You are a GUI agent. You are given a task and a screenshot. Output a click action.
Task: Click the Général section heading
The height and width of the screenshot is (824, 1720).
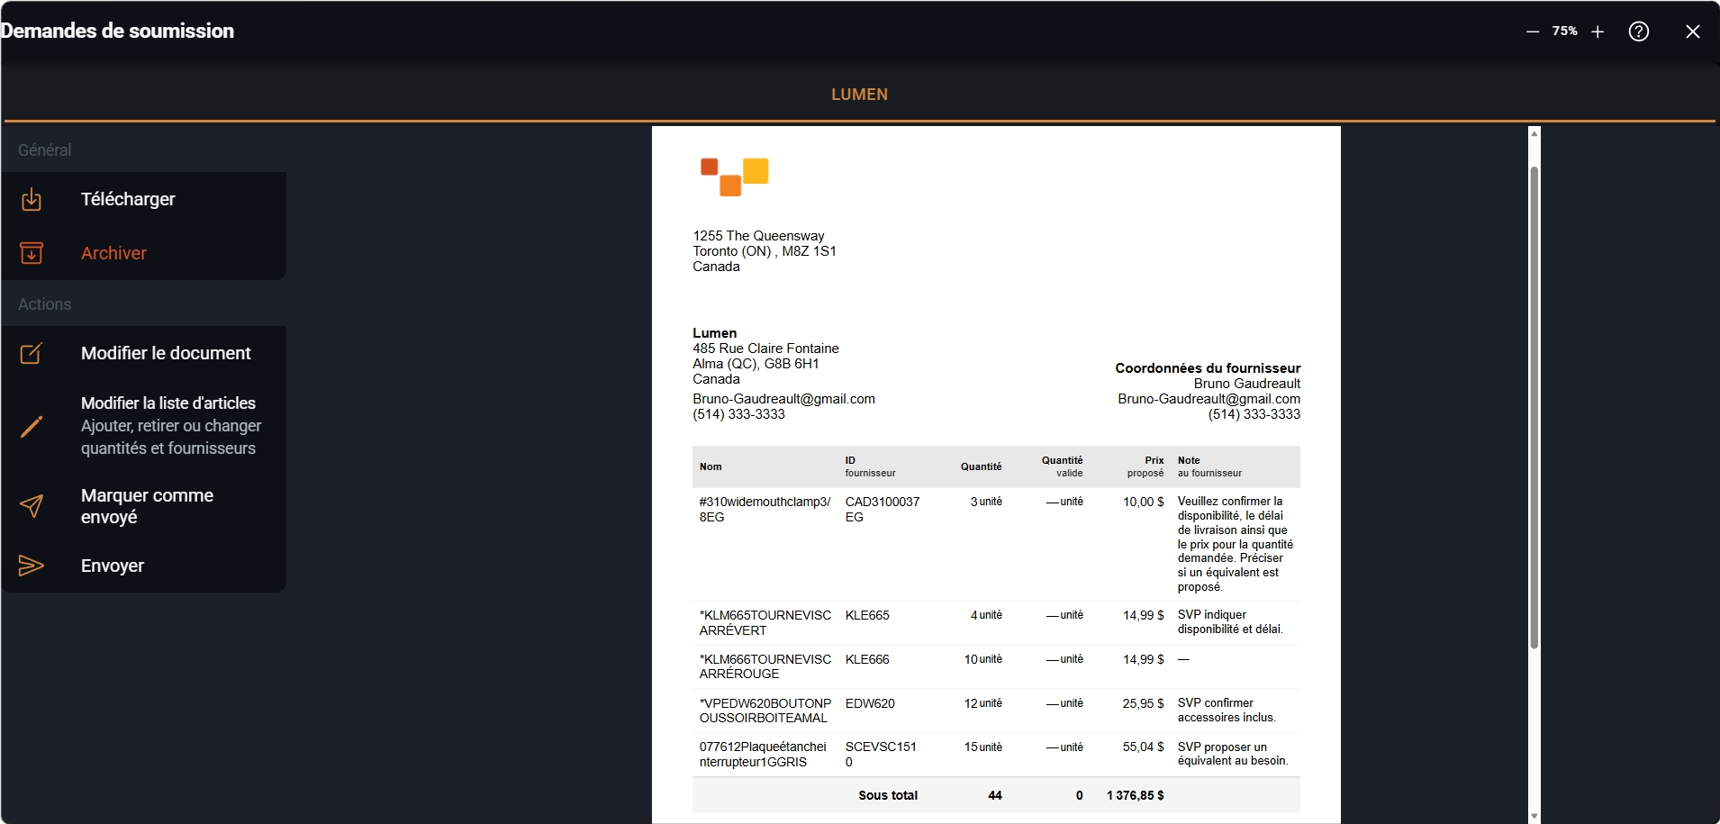44,150
